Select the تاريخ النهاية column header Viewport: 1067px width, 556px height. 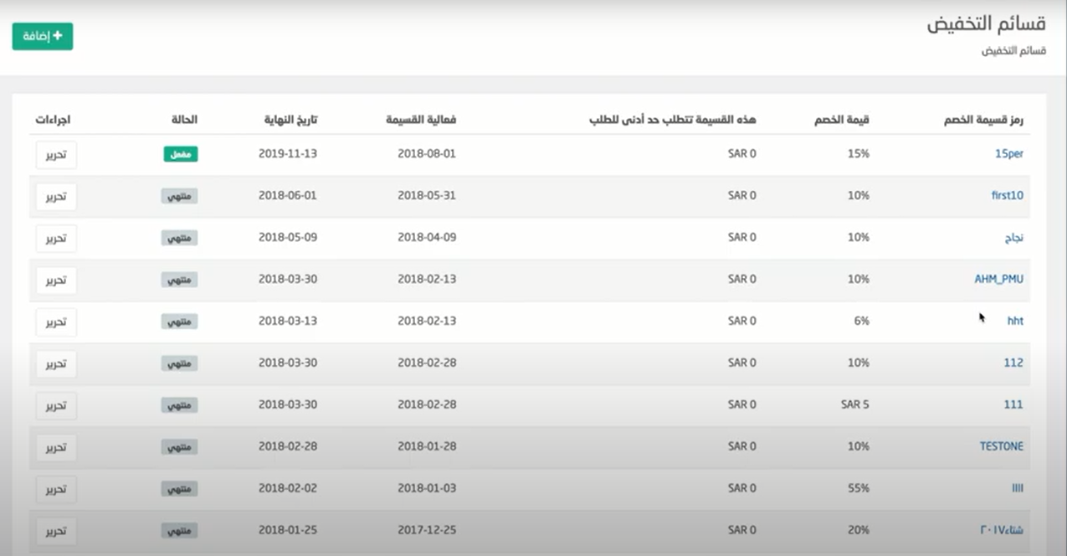pos(290,120)
